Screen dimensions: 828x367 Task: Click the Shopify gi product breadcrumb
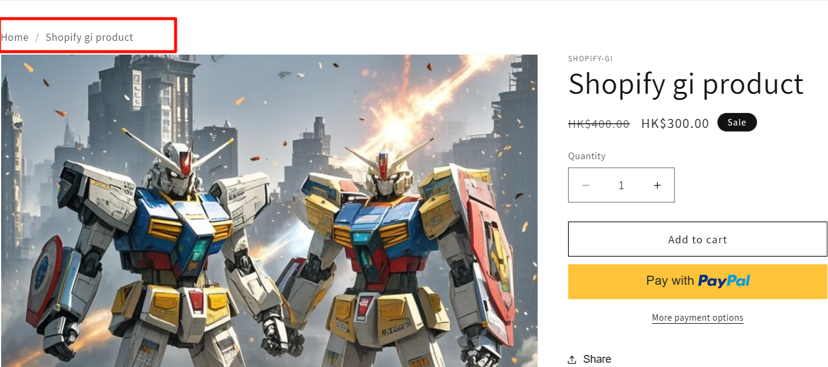click(x=90, y=37)
